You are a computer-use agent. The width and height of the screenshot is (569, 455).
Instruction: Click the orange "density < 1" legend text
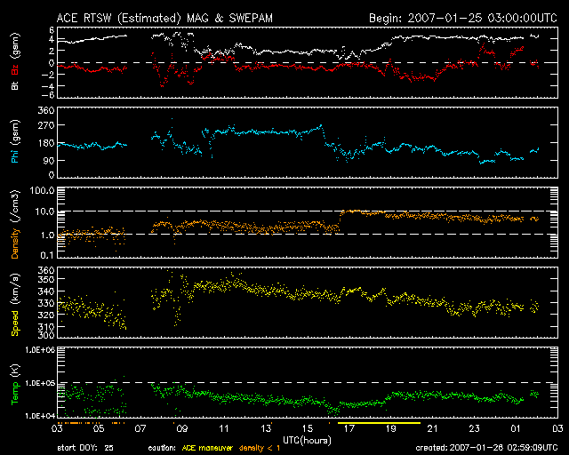[x=260, y=448]
